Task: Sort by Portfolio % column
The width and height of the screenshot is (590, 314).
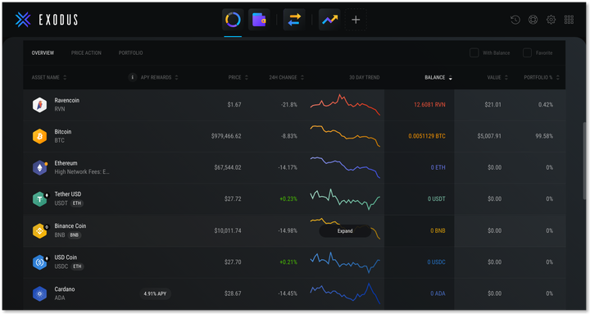Action: coord(542,77)
